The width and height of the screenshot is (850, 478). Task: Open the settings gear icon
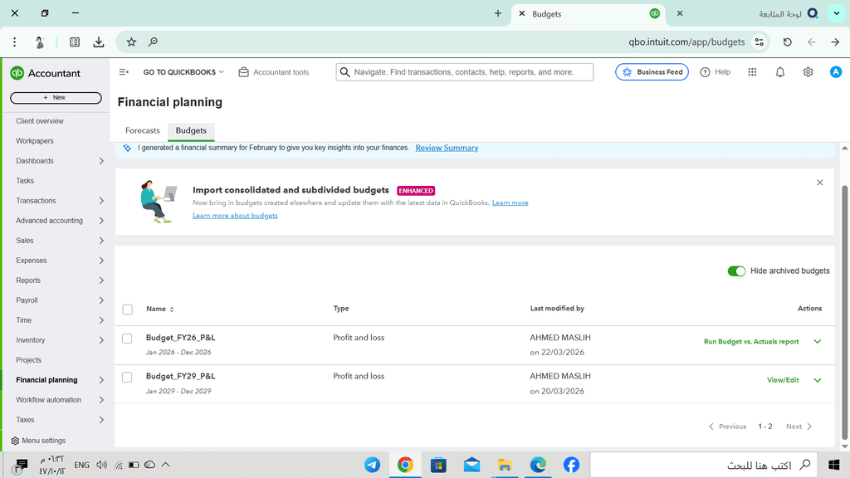808,72
